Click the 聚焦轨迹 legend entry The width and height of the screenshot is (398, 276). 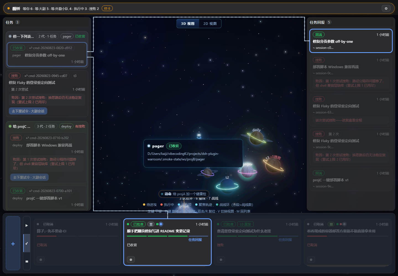pos(204,205)
